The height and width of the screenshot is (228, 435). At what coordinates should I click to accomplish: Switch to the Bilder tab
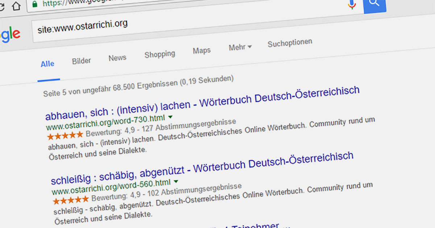81,60
